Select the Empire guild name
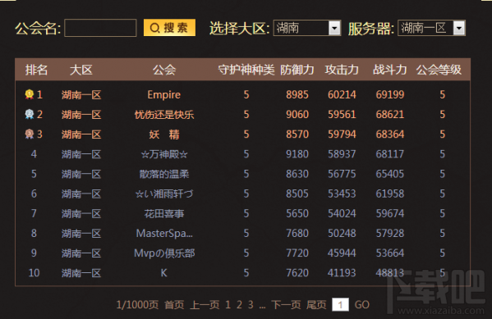492x319 pixels. [164, 94]
